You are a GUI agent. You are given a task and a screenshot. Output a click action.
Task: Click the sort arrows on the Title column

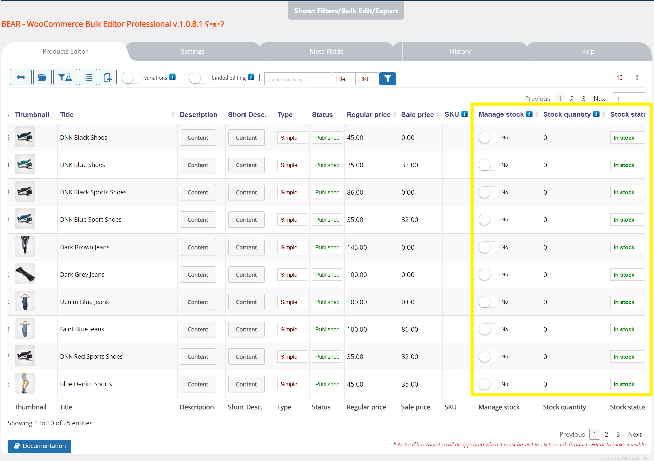click(173, 114)
